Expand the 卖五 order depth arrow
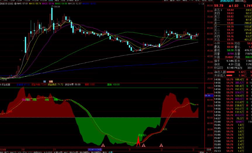 (x=221, y=10)
